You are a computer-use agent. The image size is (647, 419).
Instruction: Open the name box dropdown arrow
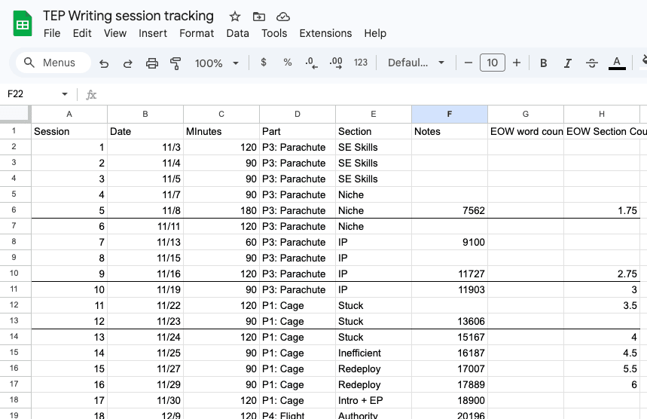(x=65, y=94)
